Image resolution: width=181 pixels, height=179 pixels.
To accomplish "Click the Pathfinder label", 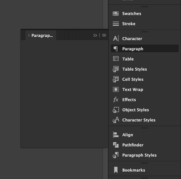I will [133, 145].
